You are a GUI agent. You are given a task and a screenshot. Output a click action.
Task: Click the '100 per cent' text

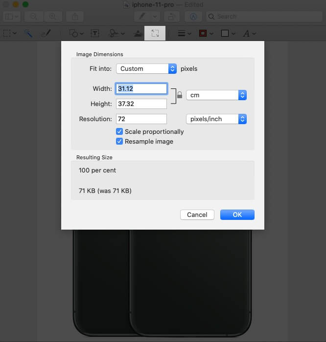pyautogui.click(x=97, y=171)
